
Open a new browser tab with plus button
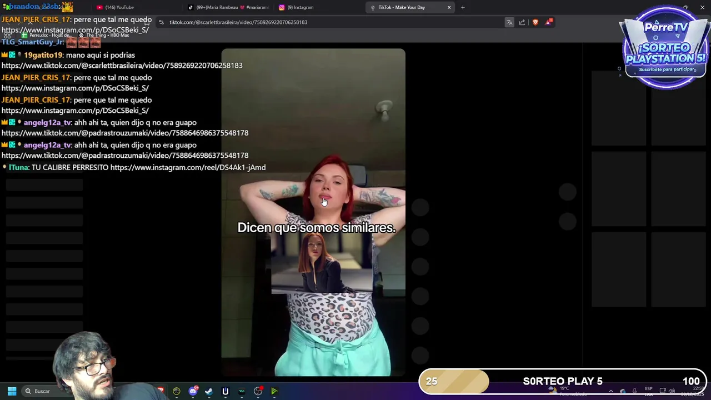[x=463, y=7]
